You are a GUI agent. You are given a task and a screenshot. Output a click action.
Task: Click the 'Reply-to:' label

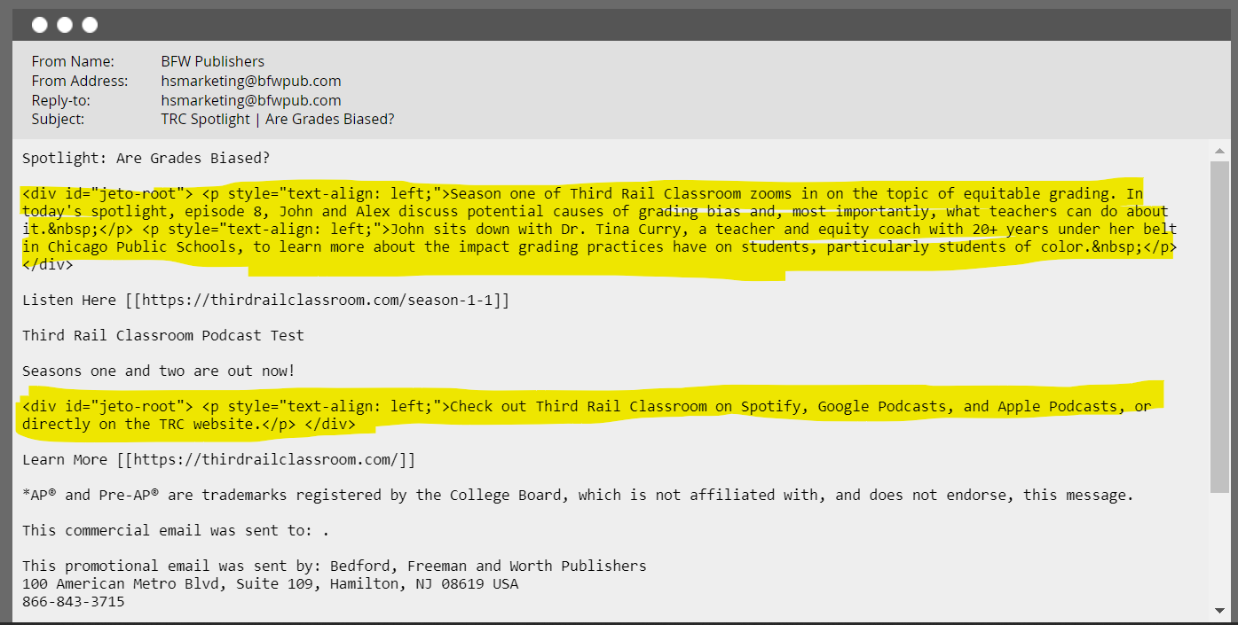pyautogui.click(x=62, y=100)
